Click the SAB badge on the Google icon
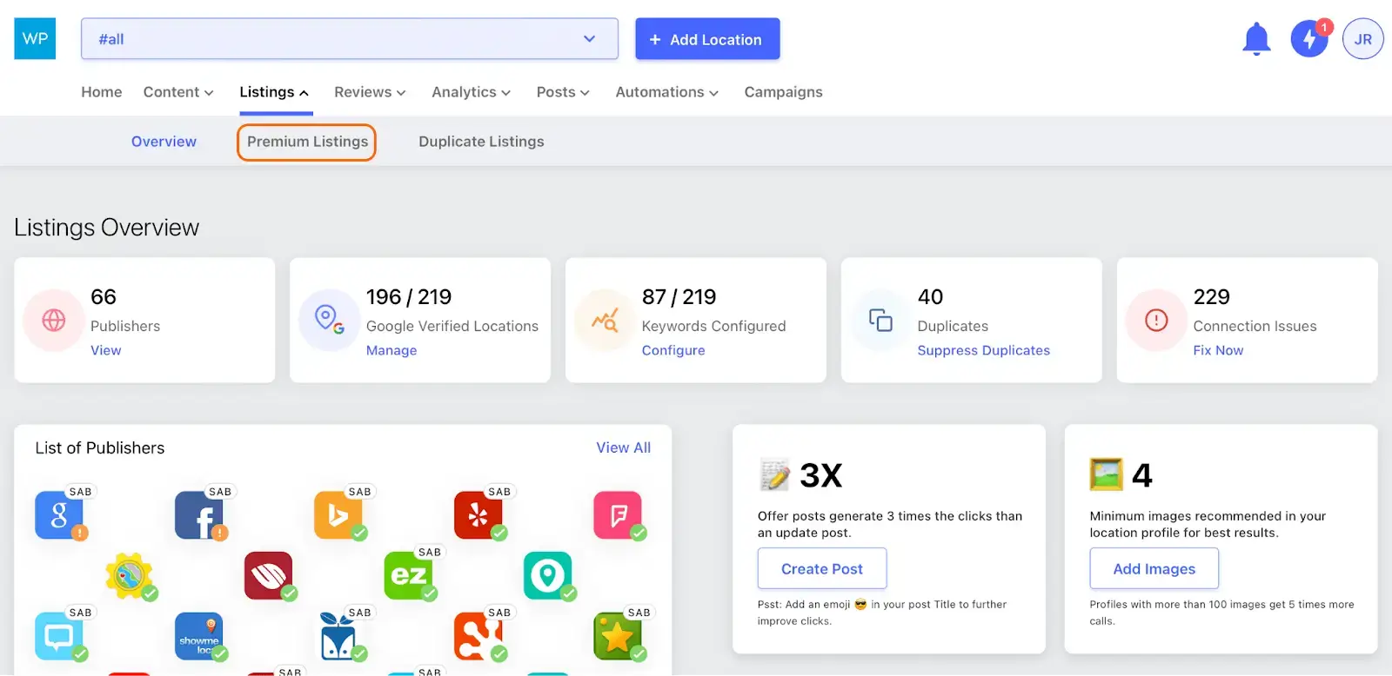Image resolution: width=1392 pixels, height=676 pixels. [x=81, y=492]
